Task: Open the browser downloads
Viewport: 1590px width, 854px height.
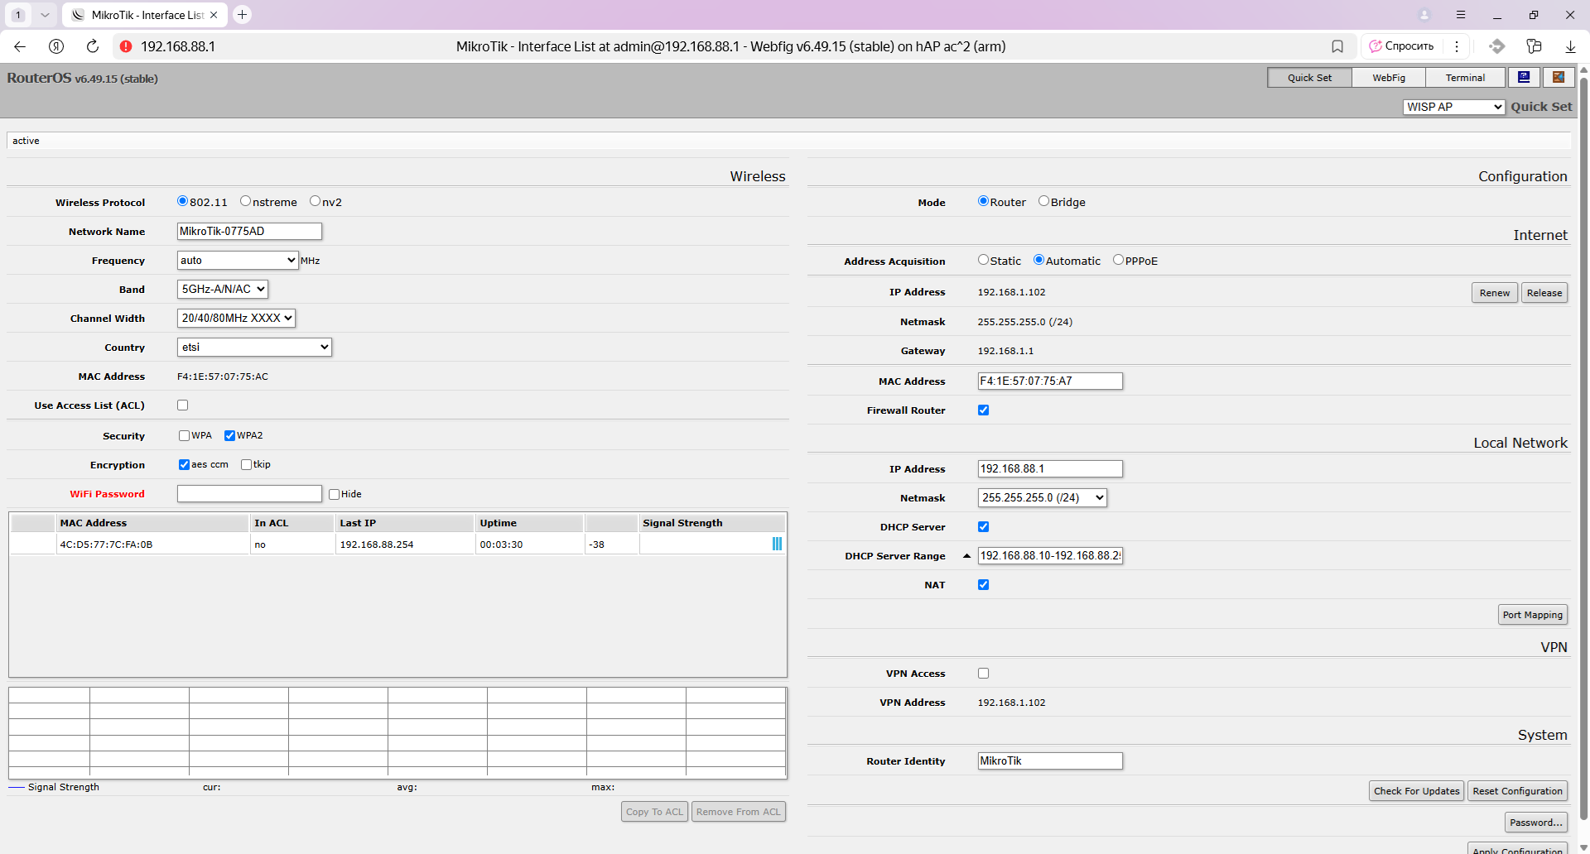Action: pos(1570,46)
